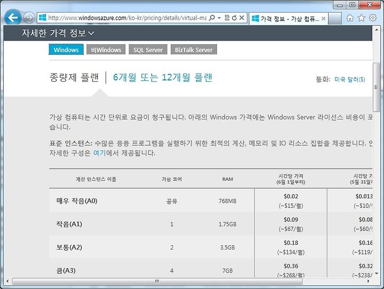The width and height of the screenshot is (384, 289).
Task: Click the browser Forward arrow button
Action: tap(29, 18)
